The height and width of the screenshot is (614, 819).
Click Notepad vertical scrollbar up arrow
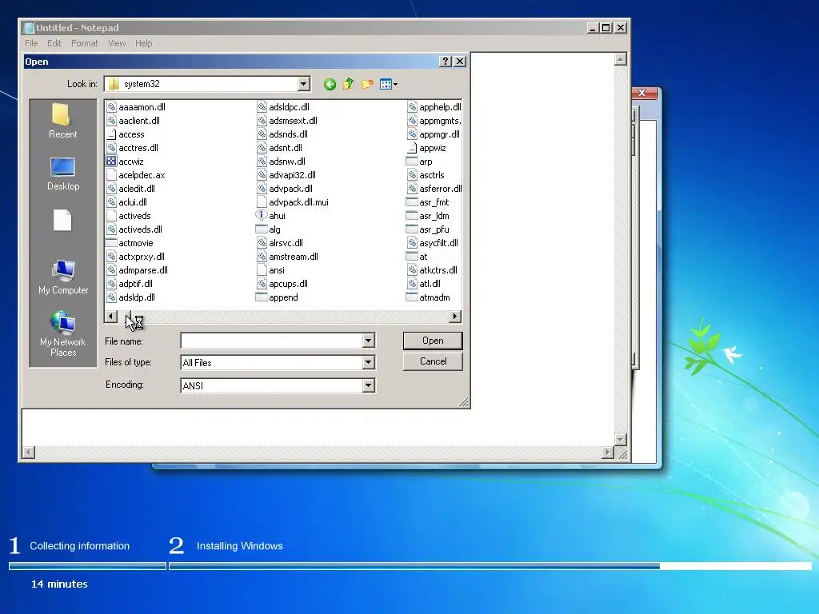pos(621,59)
